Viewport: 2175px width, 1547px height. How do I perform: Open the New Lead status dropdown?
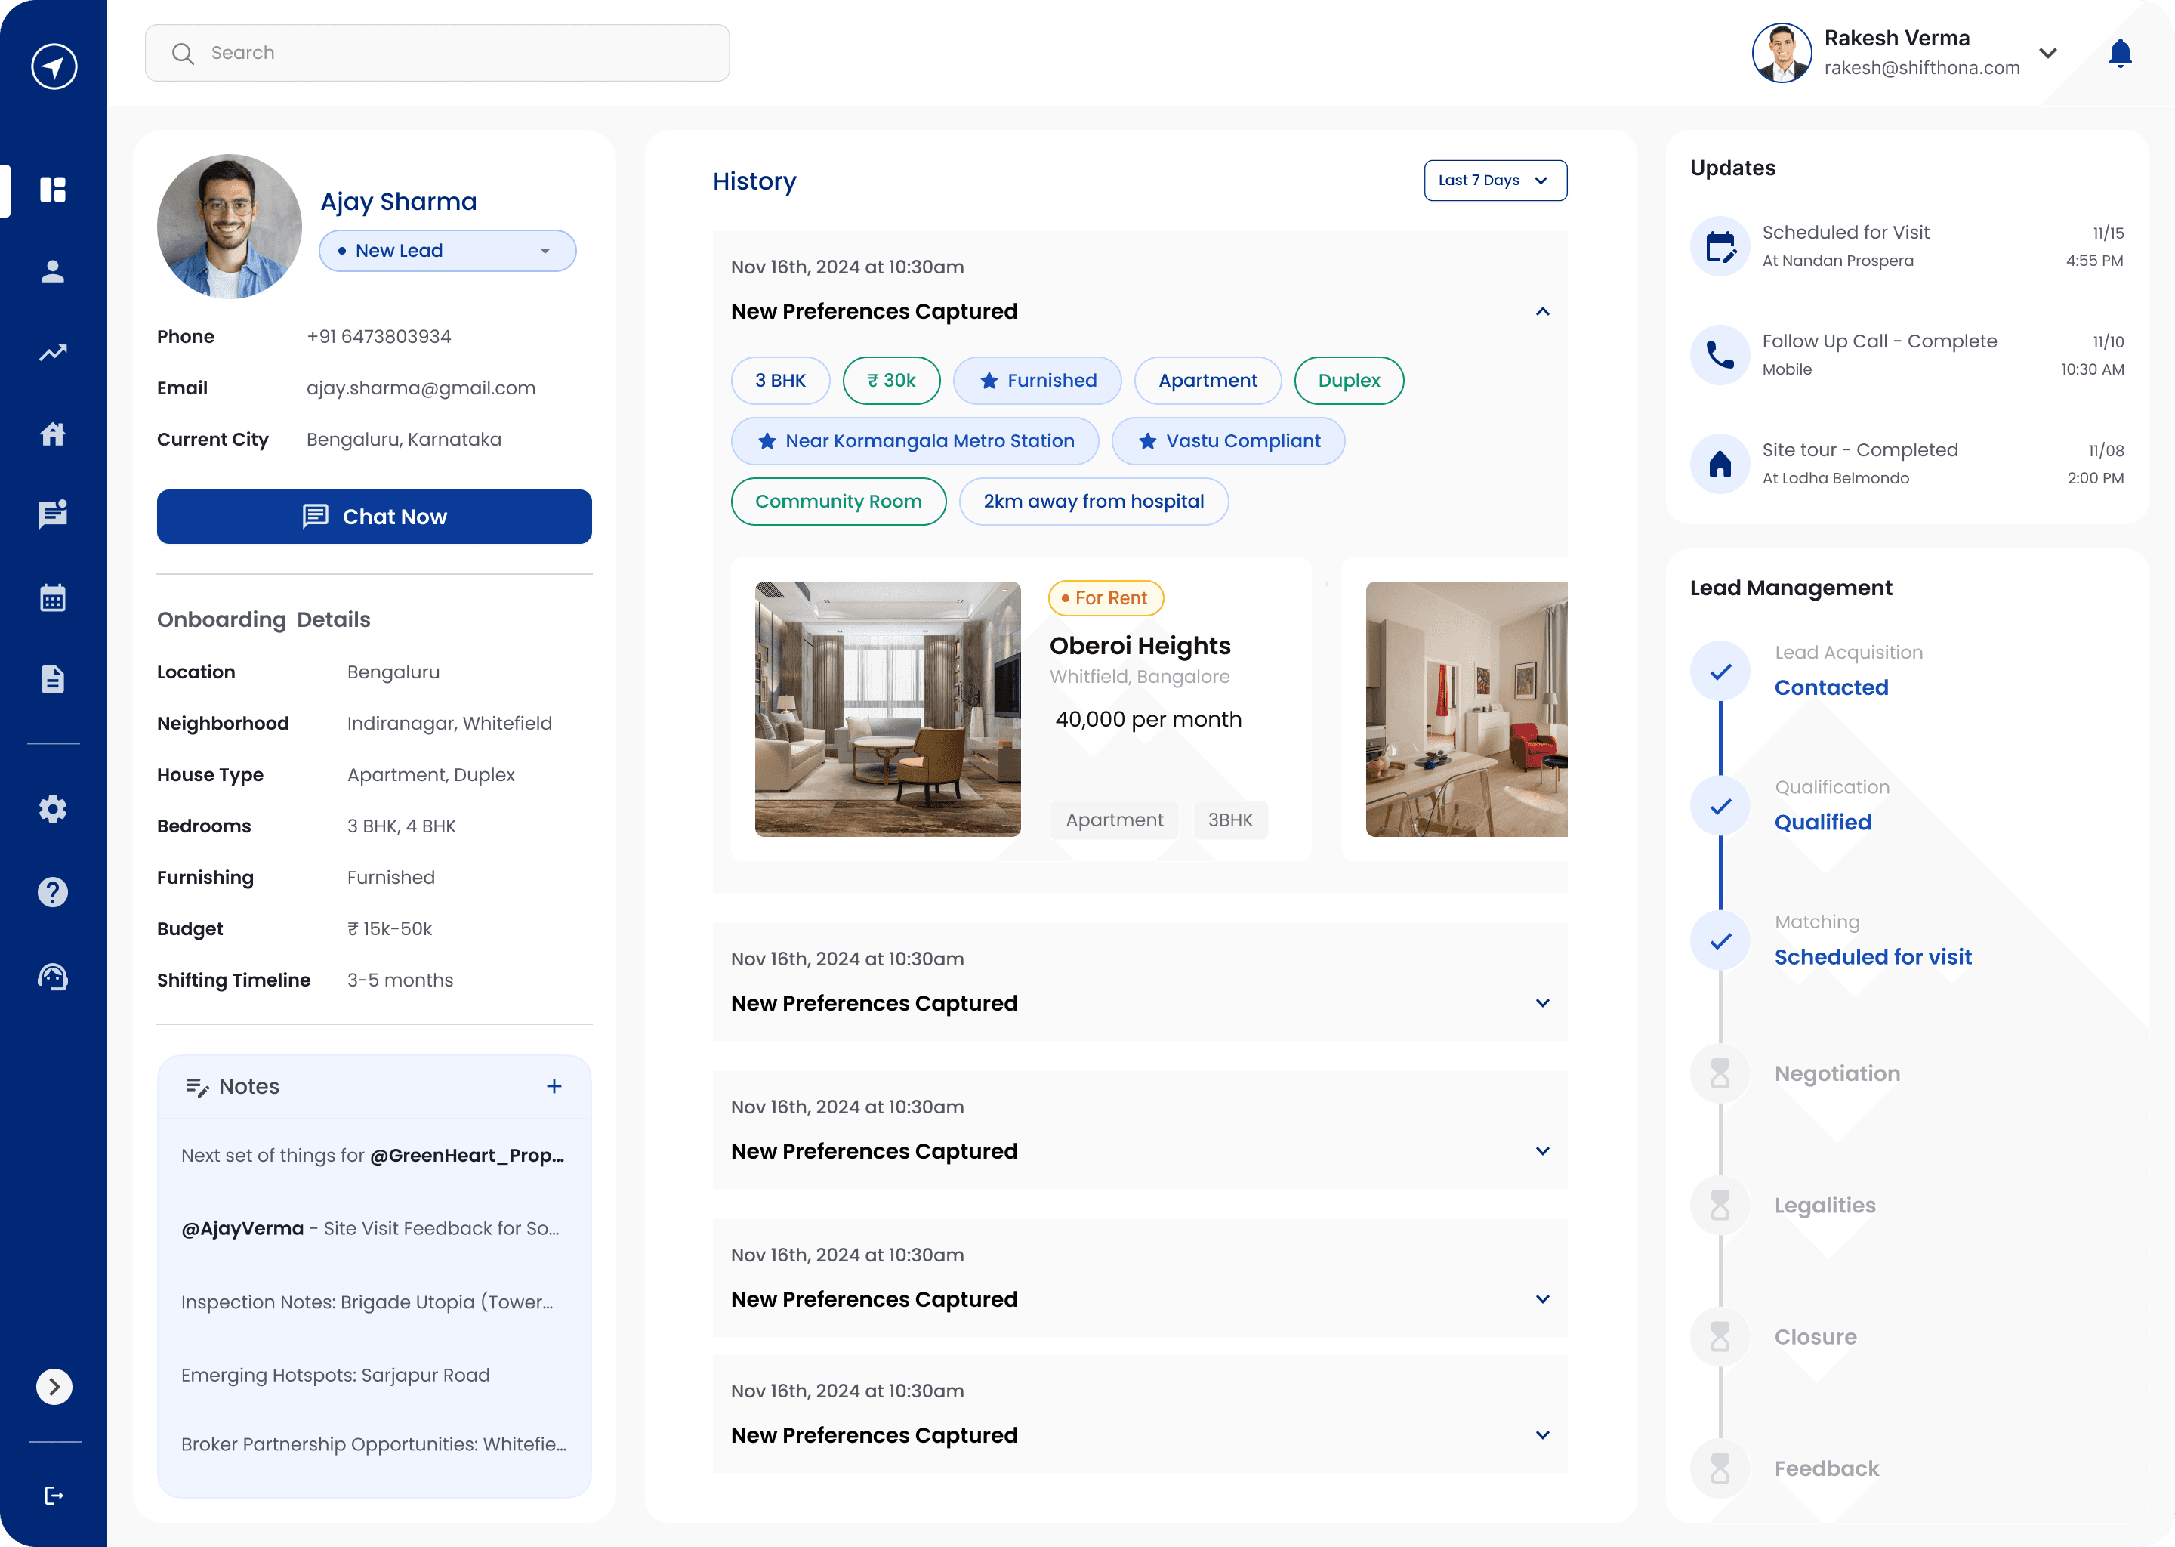pyautogui.click(x=448, y=251)
